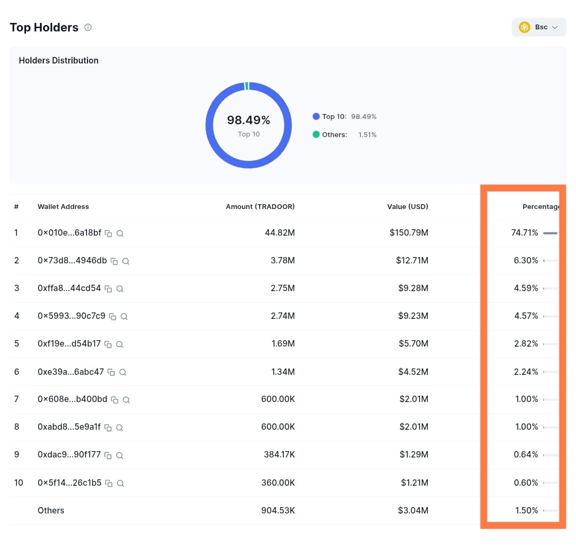The image size is (576, 546).
Task: Sort by Amount (TRADOOR) column header
Action: pyautogui.click(x=260, y=207)
